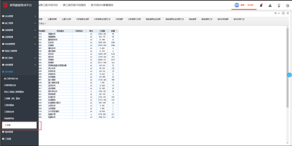Click the 项目特征 column header

79,31
